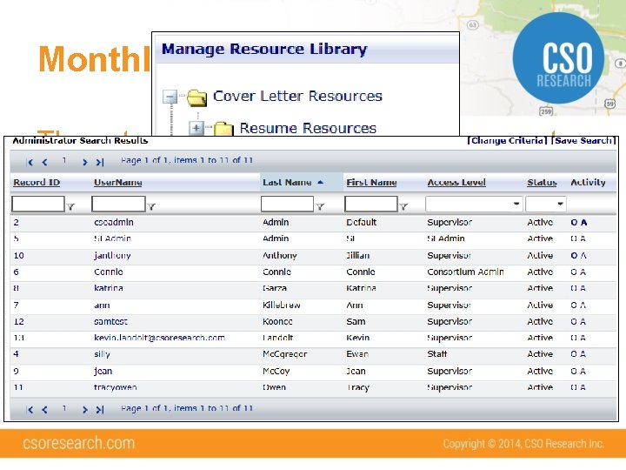Click the Change Criteria link
This screenshot has height=470, width=626.
click(507, 141)
